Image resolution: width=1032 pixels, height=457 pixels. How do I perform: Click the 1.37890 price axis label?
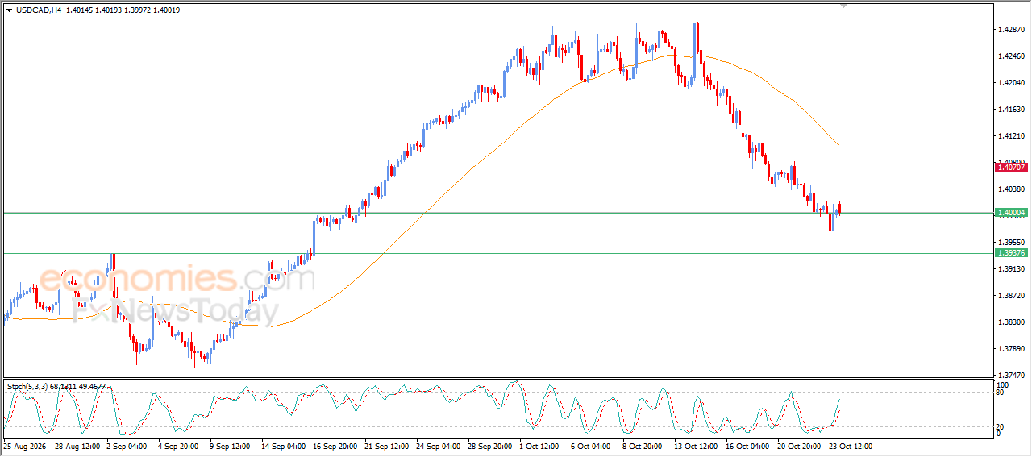(1011, 349)
